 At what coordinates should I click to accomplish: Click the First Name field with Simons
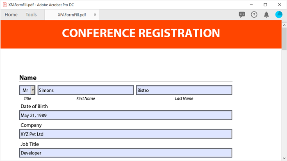(x=86, y=90)
